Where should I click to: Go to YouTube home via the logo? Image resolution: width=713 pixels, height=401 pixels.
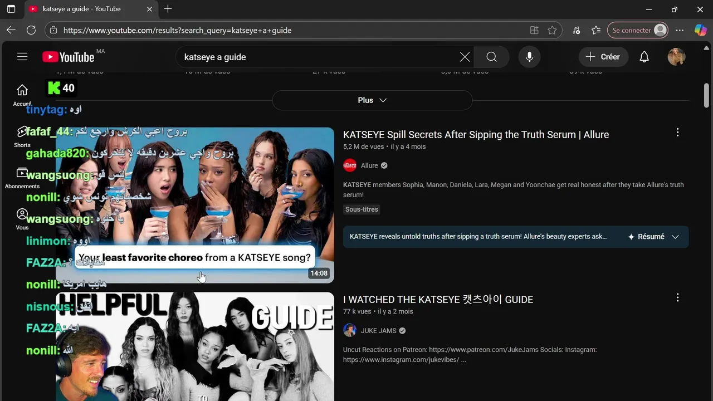coord(69,57)
